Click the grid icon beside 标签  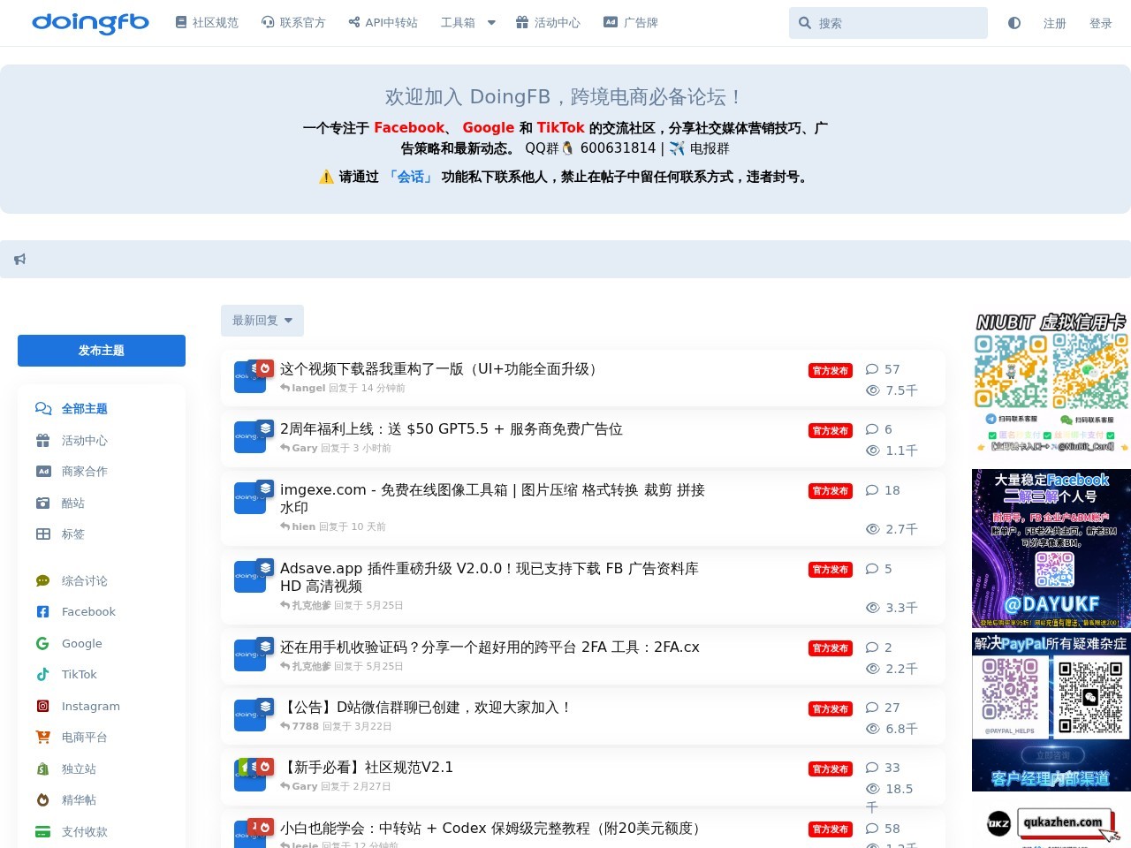43,534
